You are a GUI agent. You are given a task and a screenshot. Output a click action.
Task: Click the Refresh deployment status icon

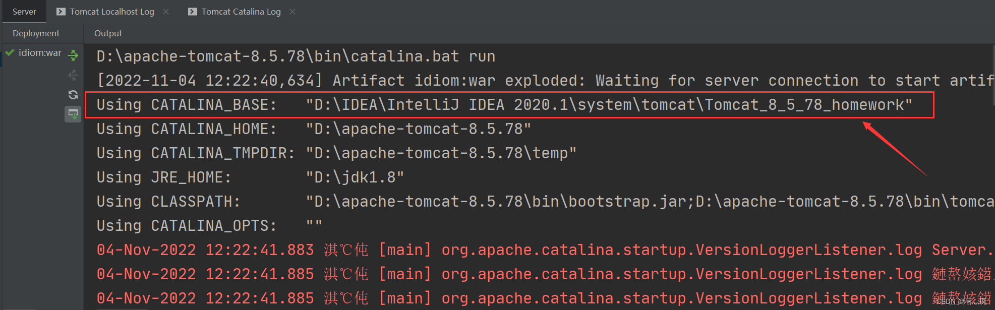tap(73, 95)
